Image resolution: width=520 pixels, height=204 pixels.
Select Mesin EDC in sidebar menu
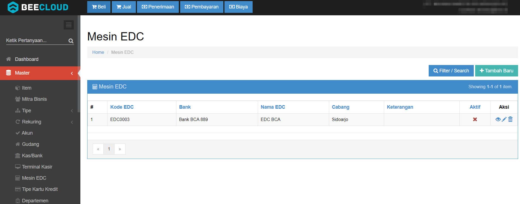pyautogui.click(x=34, y=178)
